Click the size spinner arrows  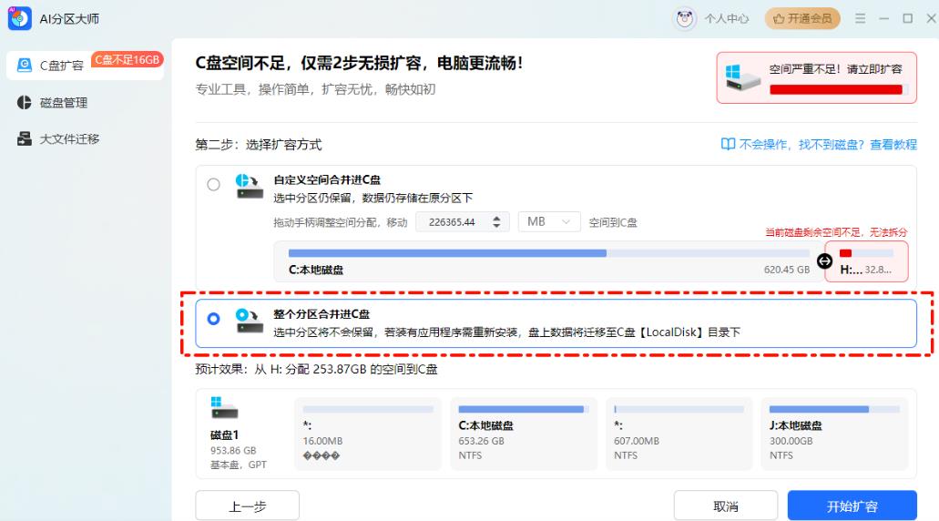coord(496,222)
